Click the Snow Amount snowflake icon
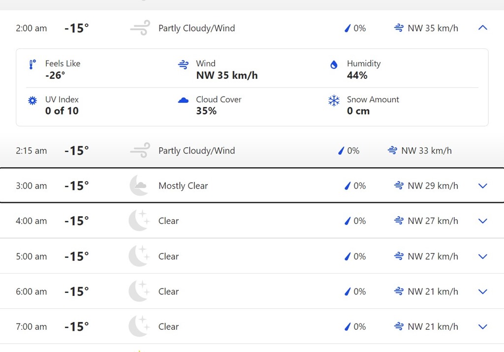 click(x=334, y=100)
